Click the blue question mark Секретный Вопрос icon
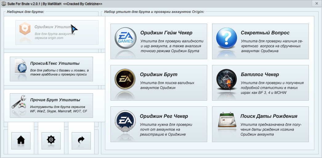Image resolution: width=322 pixels, height=158 pixels. [227, 38]
